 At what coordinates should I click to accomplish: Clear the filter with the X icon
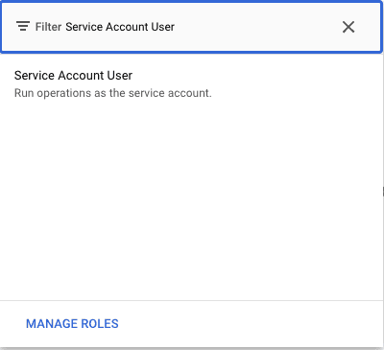pos(348,27)
